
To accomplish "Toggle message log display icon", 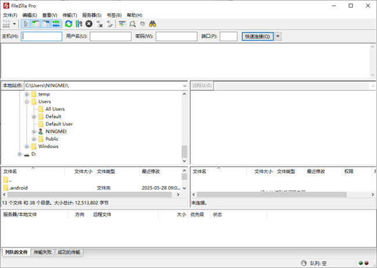I will point(26,24).
